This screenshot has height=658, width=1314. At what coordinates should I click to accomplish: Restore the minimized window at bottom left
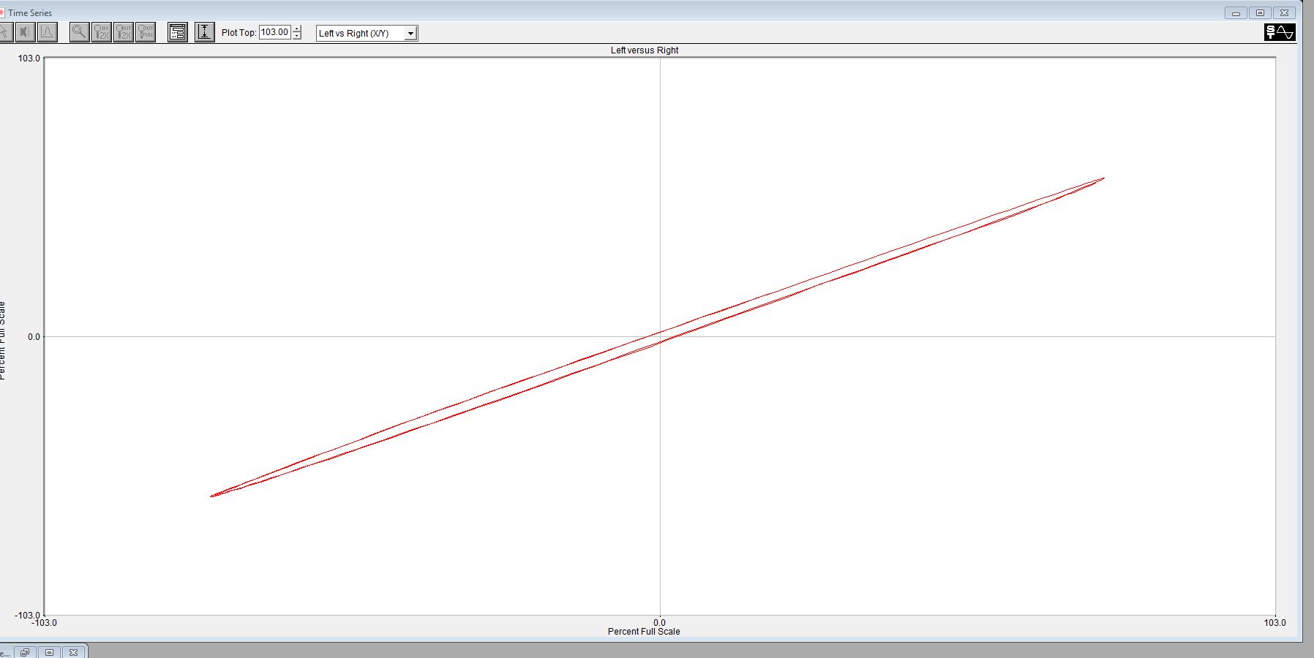[x=25, y=652]
